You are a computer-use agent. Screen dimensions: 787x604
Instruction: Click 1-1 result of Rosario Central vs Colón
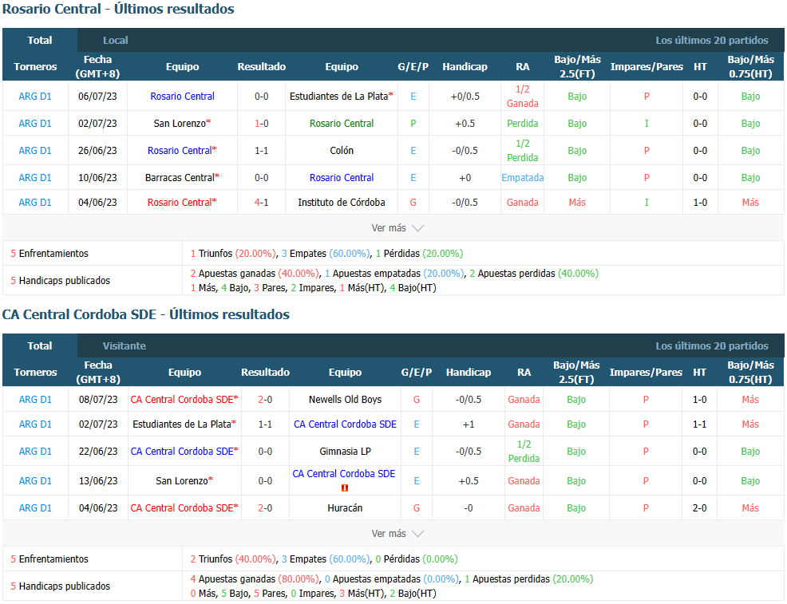[x=262, y=151]
